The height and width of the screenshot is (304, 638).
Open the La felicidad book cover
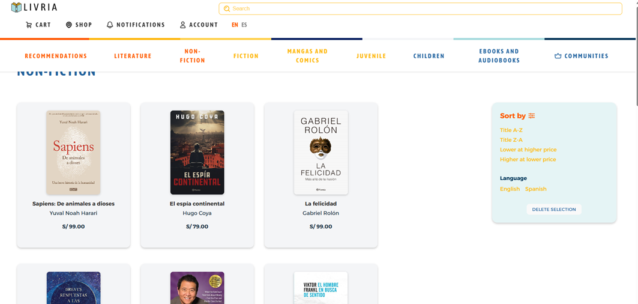coord(321,153)
